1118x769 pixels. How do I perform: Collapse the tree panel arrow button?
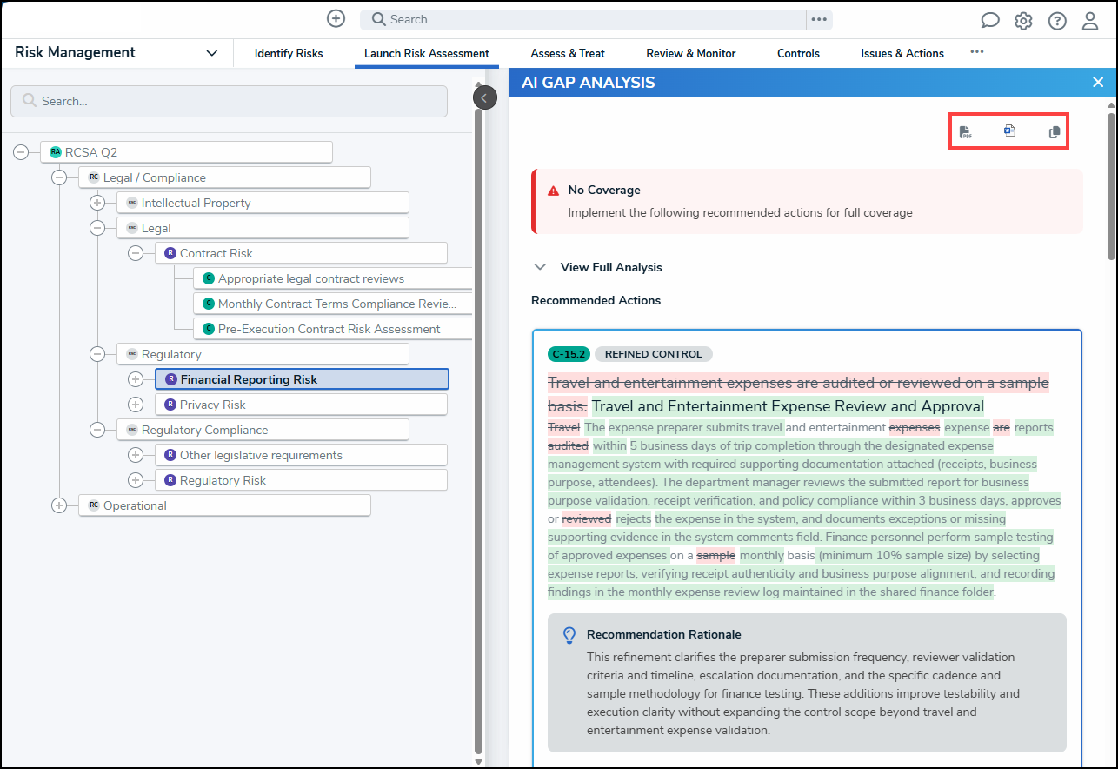[484, 97]
